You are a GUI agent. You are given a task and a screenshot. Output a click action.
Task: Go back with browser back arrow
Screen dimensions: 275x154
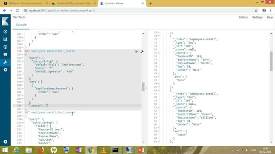[x=4, y=10]
